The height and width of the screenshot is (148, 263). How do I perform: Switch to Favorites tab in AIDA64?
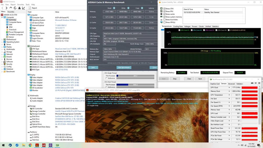(x=11, y=12)
